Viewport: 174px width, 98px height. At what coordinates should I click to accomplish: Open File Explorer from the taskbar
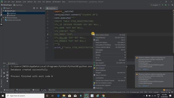(x=64, y=96)
